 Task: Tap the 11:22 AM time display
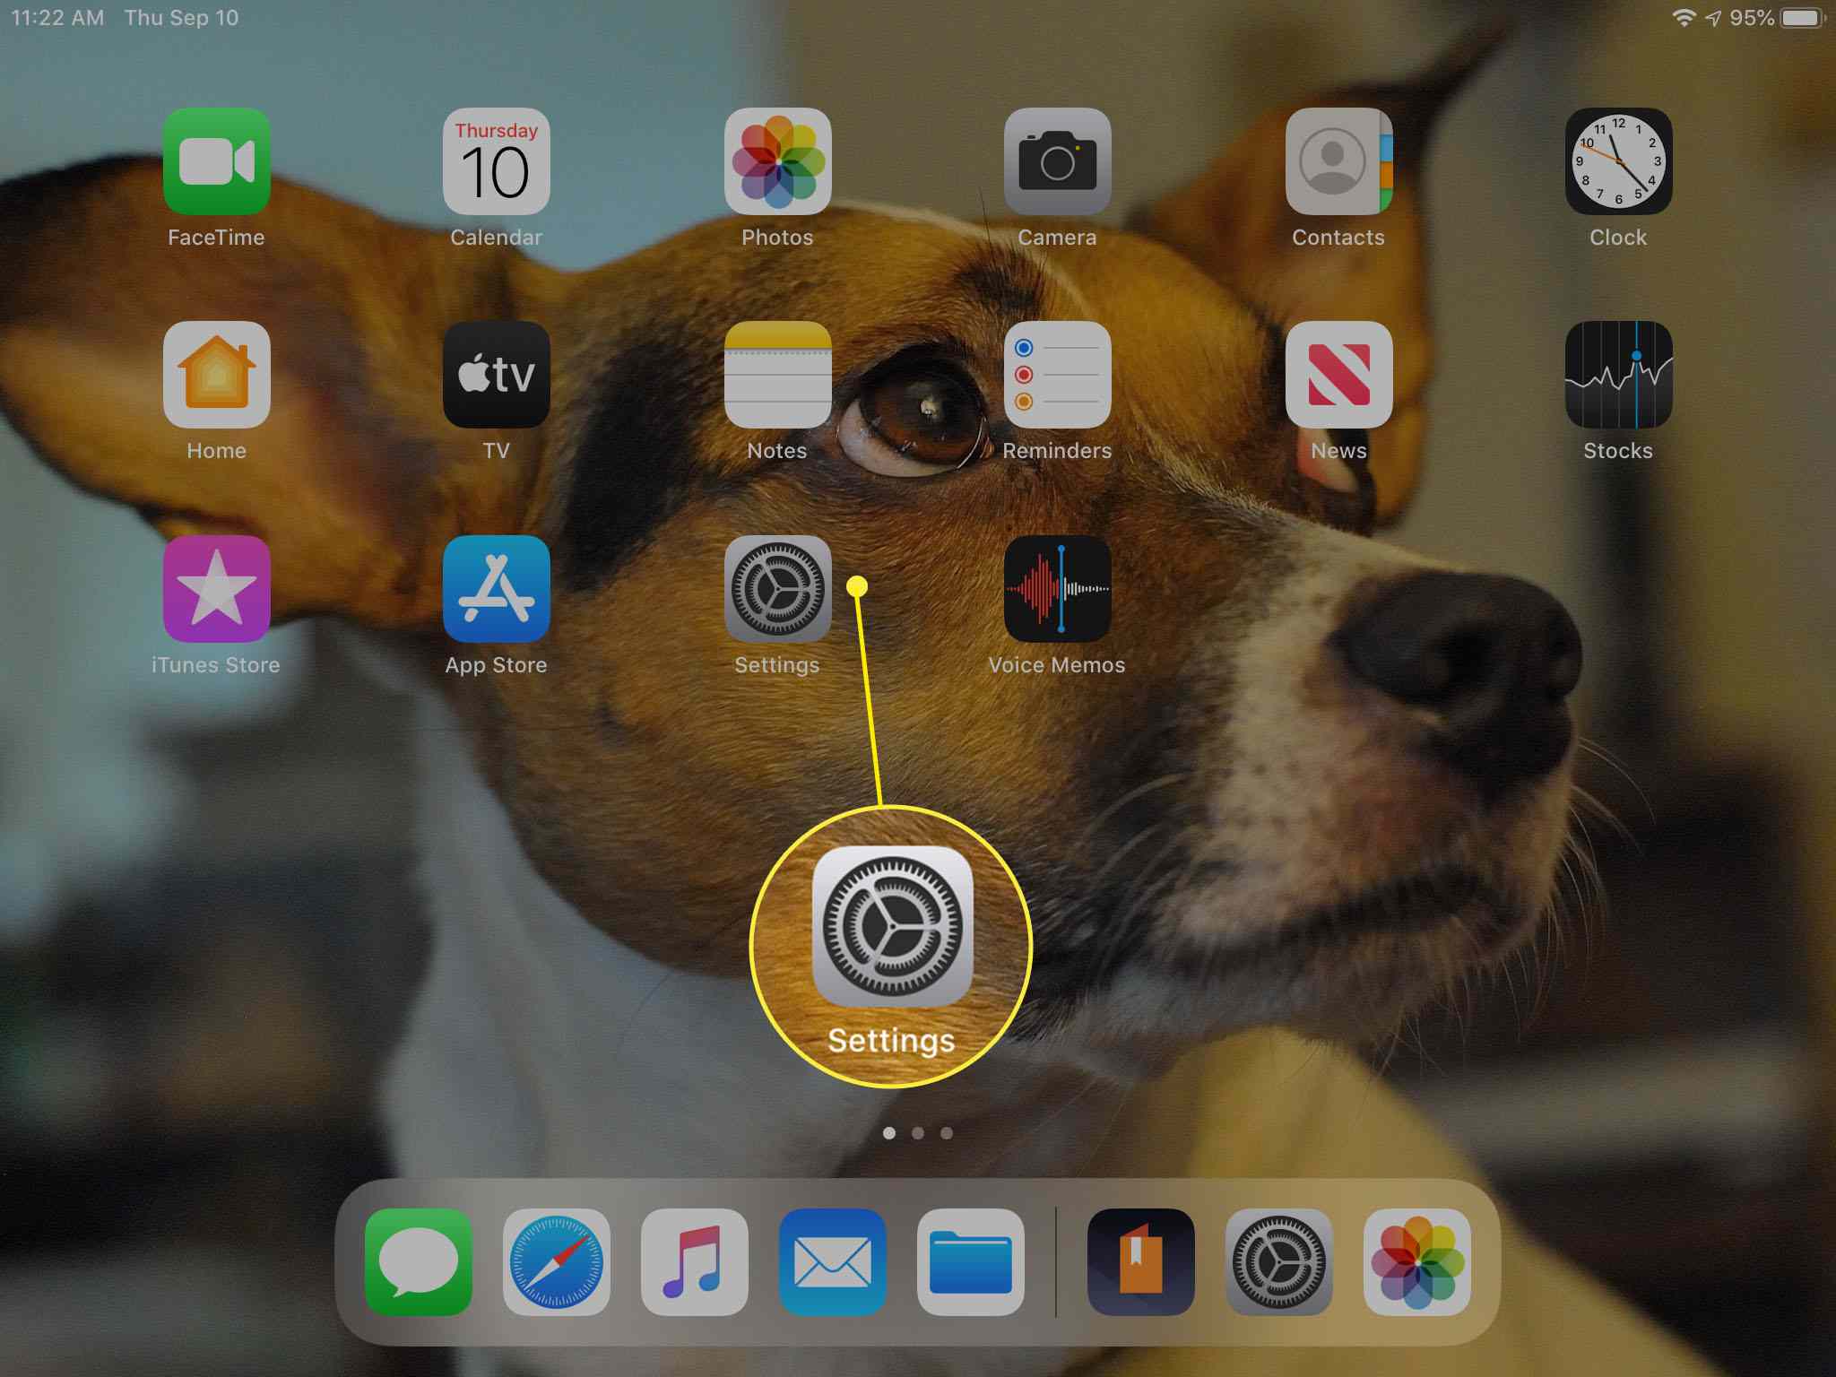point(57,18)
